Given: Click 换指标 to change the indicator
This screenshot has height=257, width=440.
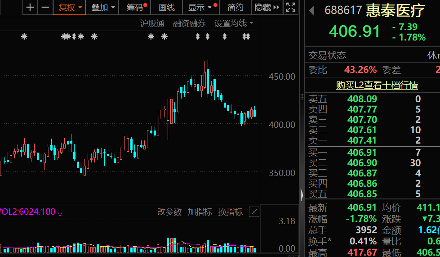Looking at the screenshot, I should [230, 212].
